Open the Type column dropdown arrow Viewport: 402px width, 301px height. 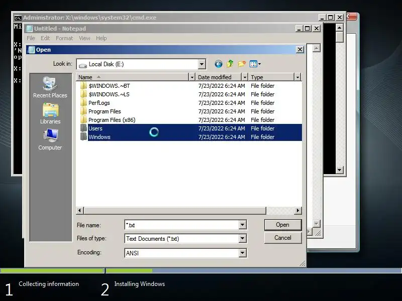297,77
